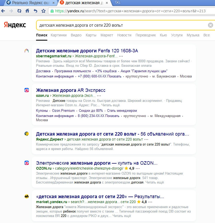Click the Yandex Market favicon
215x223 pixels.
27,196
